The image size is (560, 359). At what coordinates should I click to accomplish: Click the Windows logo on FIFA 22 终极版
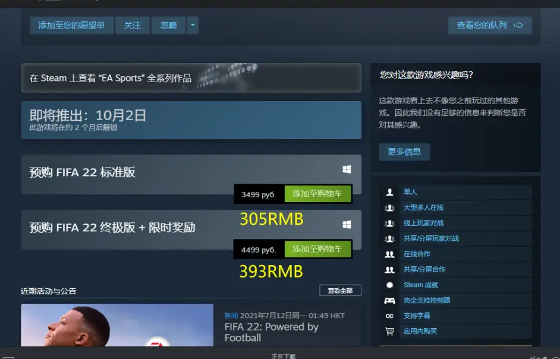coord(347,224)
